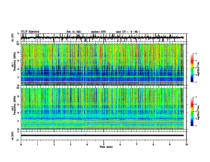Click the "Time (min)" axis label
The height and width of the screenshot is (162, 210).
point(106,147)
